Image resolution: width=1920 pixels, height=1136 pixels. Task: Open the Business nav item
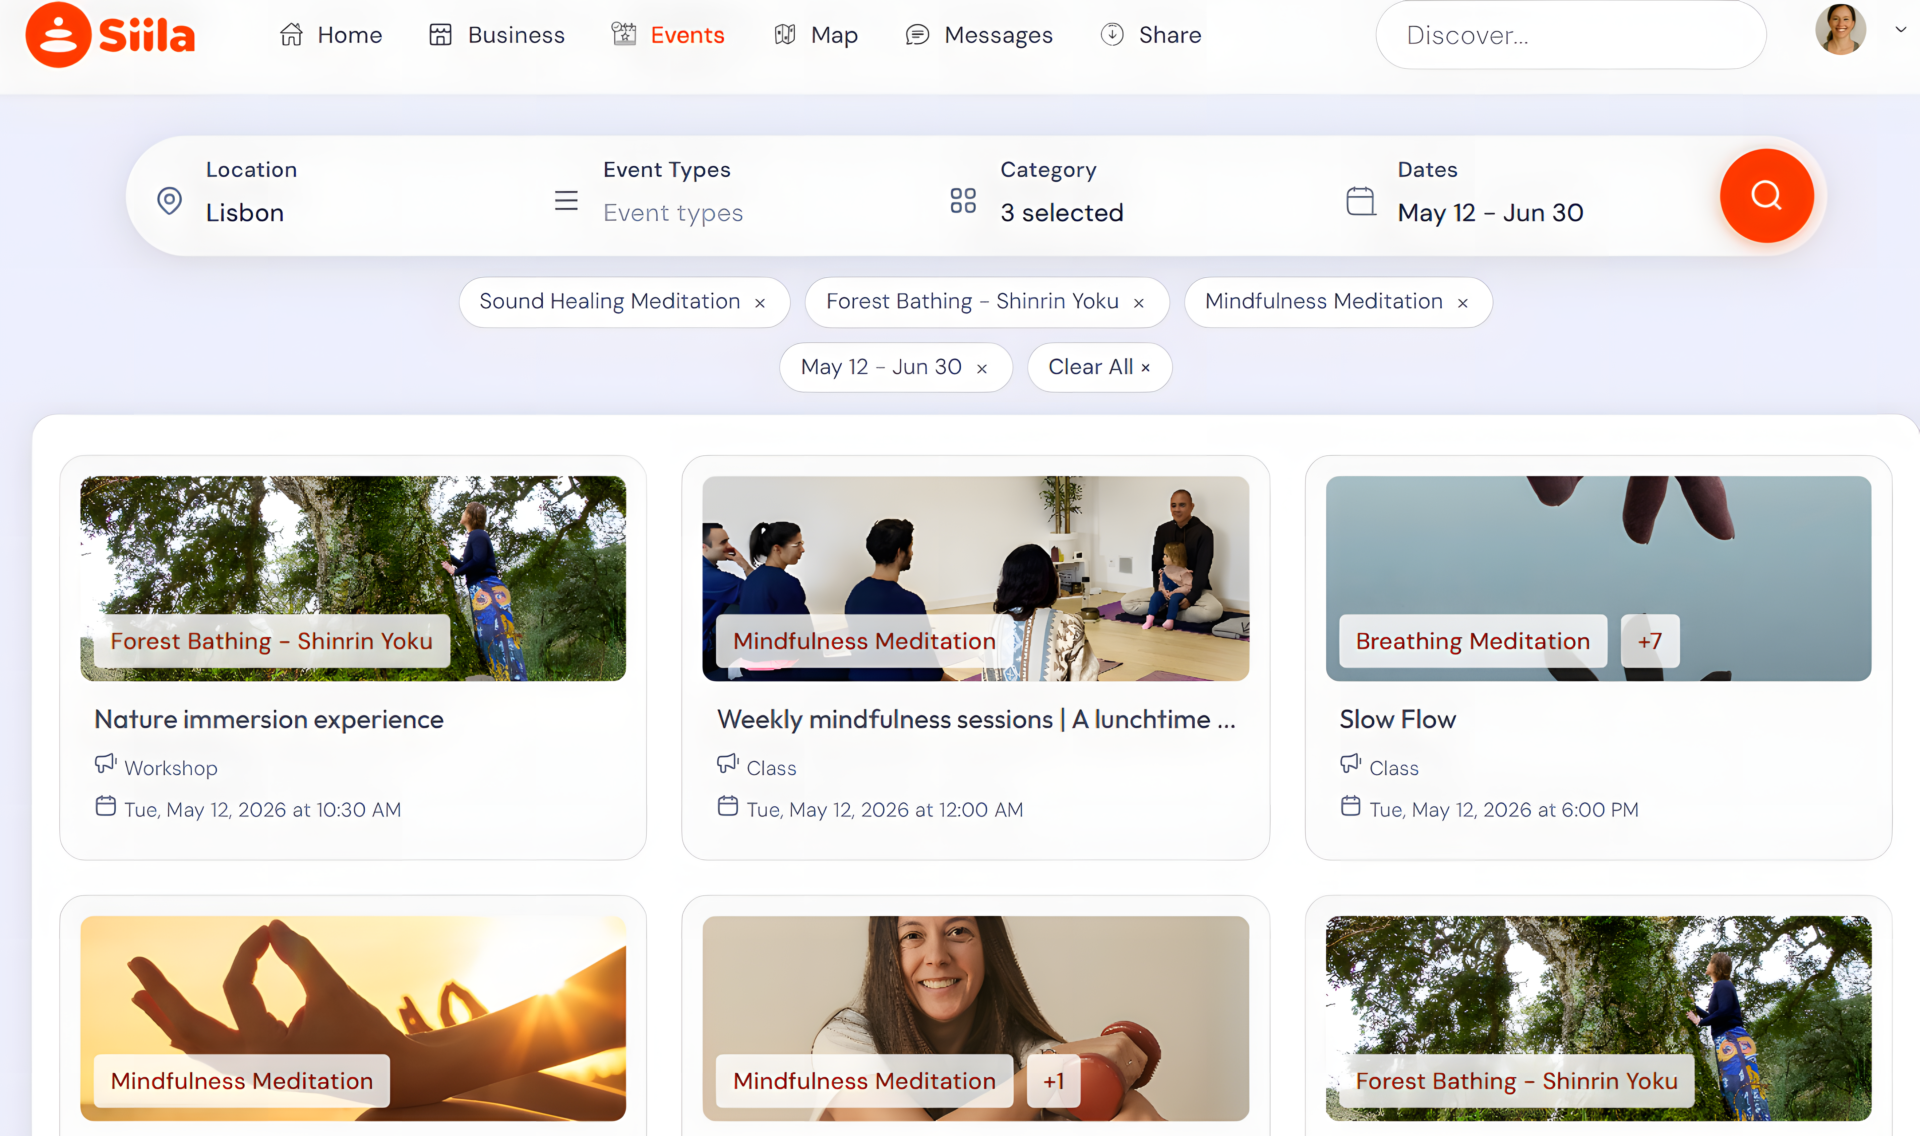497,35
